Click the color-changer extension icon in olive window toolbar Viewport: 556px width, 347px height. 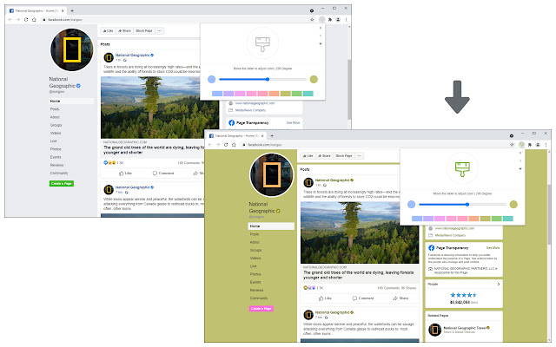(x=521, y=145)
